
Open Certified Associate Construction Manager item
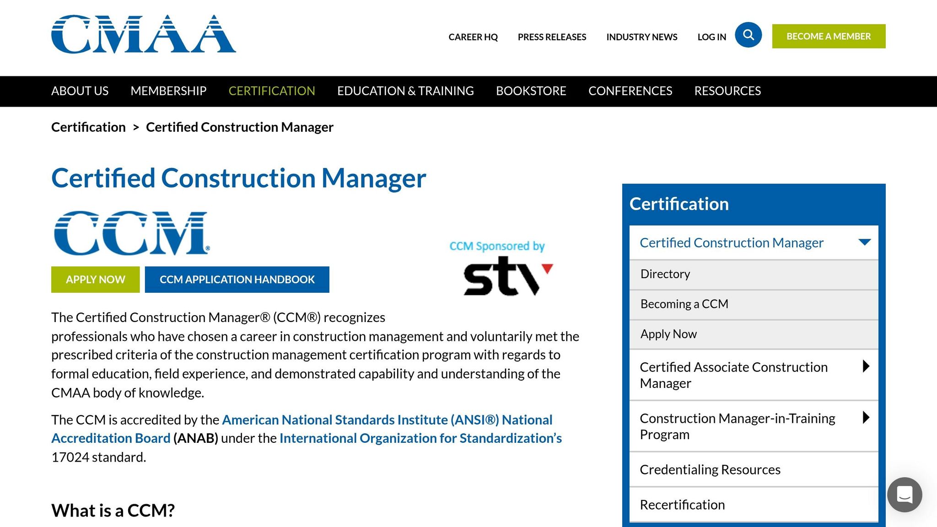pos(733,375)
